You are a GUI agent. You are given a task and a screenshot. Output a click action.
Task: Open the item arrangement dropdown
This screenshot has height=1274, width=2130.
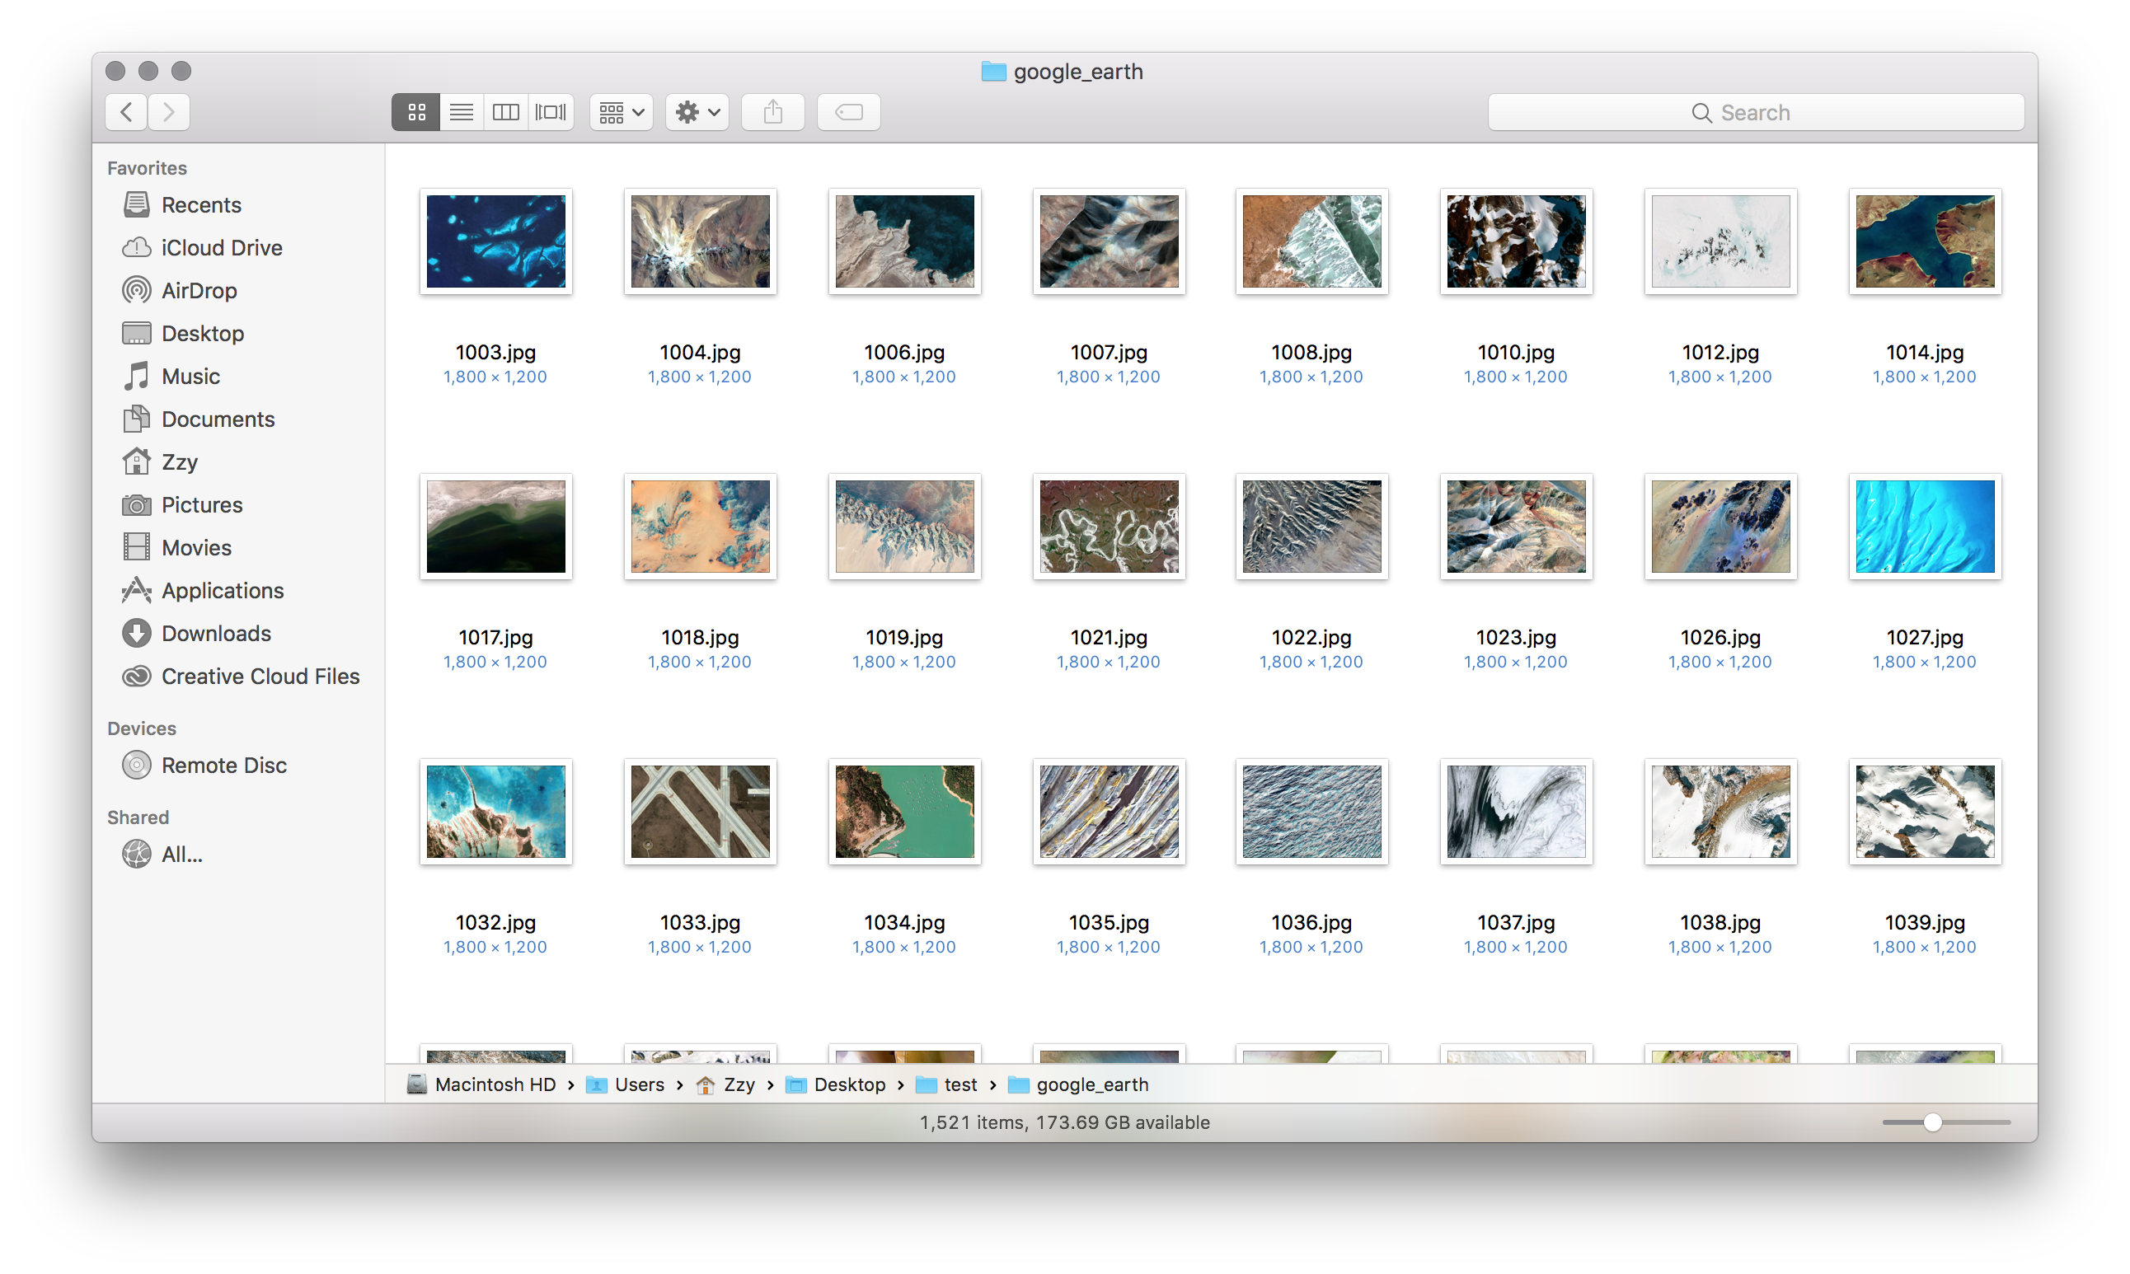tap(622, 112)
